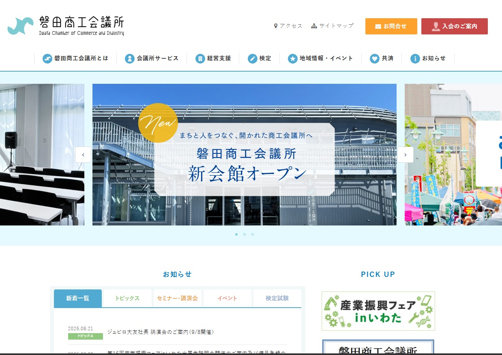Viewport: 502px width, 355px height.
Task: Click the document icon next to 経営支援
Action: tap(200, 59)
